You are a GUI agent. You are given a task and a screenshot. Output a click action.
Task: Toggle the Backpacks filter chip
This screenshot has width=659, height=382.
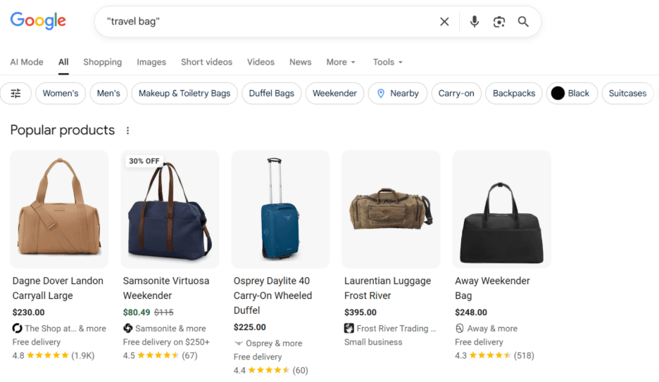pos(513,93)
